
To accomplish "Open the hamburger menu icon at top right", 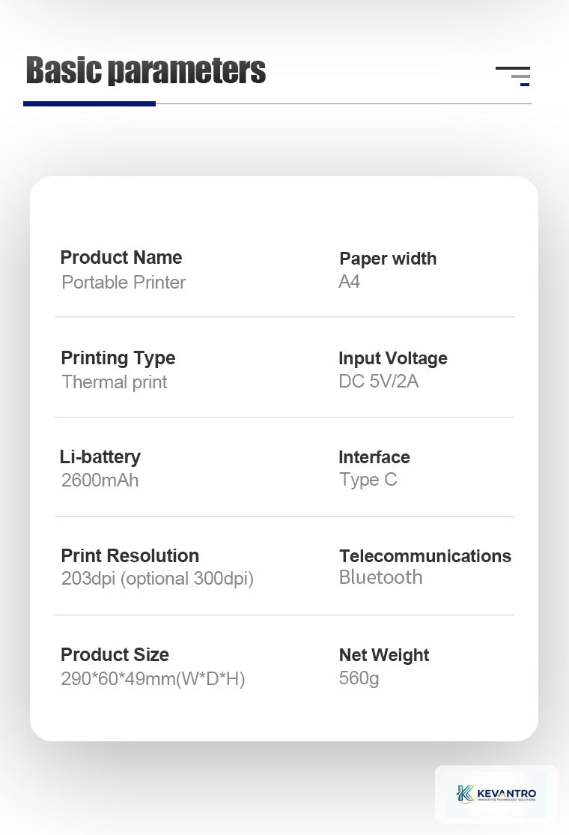I will coord(513,76).
